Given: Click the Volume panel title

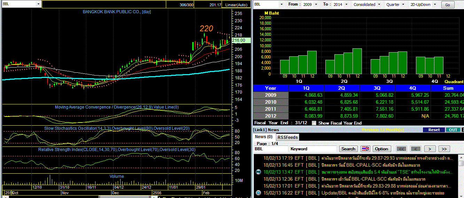Looking at the screenshot, I should pyautogui.click(x=117, y=176).
